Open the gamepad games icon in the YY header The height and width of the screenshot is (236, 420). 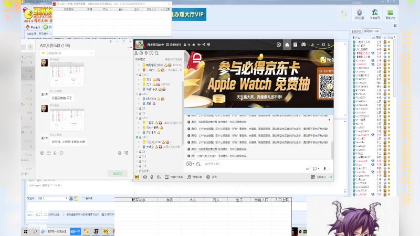tap(303, 45)
